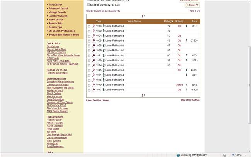Open wine glass icon for 1971 Lafite-Rothschild

pos(93,55)
